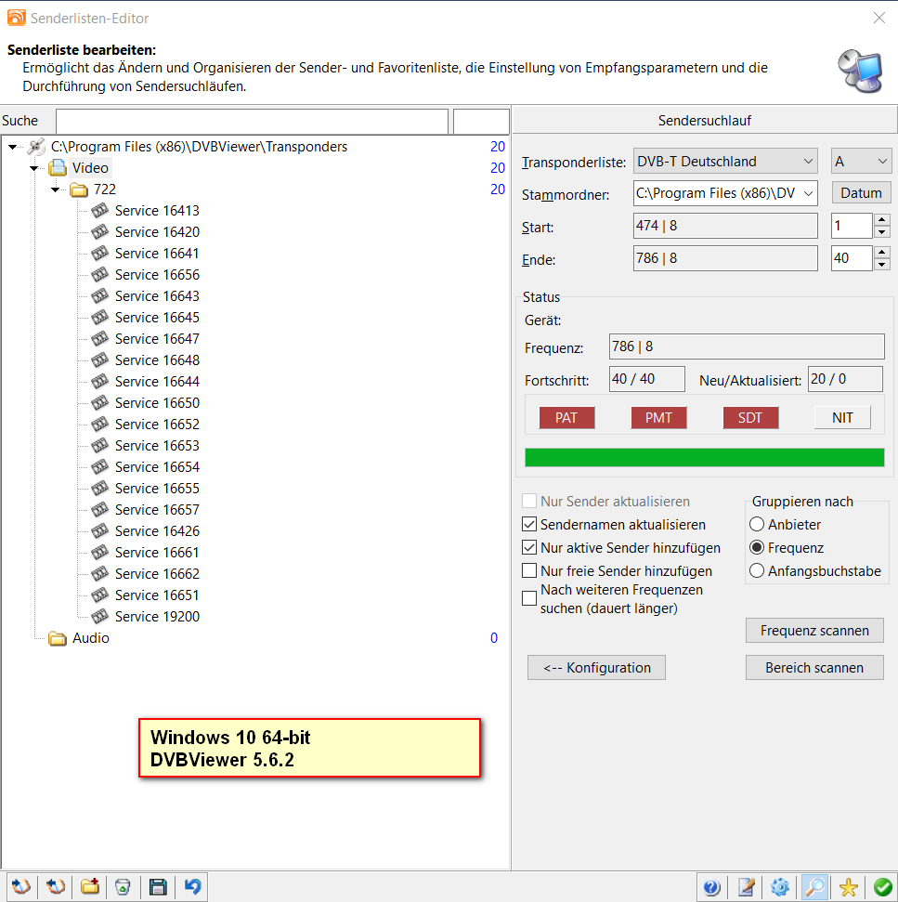
Task: Select Service 16662 in the tree
Action: 157,573
